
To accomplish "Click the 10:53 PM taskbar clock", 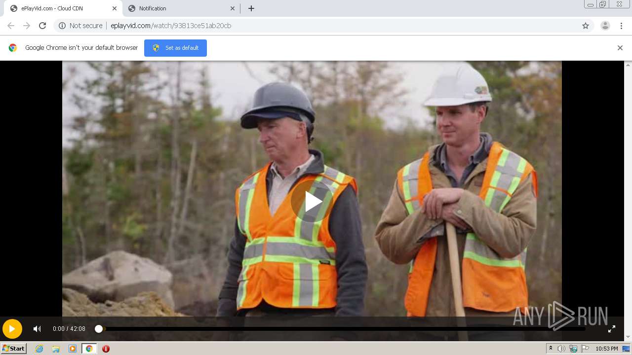I will [607, 349].
